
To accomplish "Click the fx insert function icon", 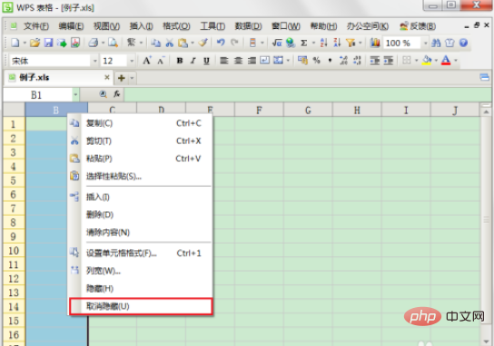I will [116, 94].
